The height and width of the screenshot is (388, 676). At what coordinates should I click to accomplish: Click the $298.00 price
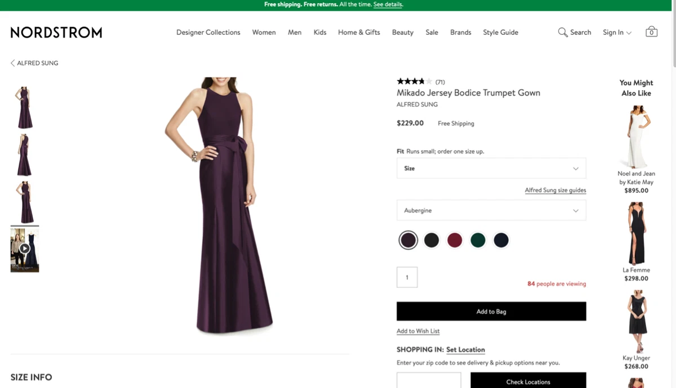point(637,278)
